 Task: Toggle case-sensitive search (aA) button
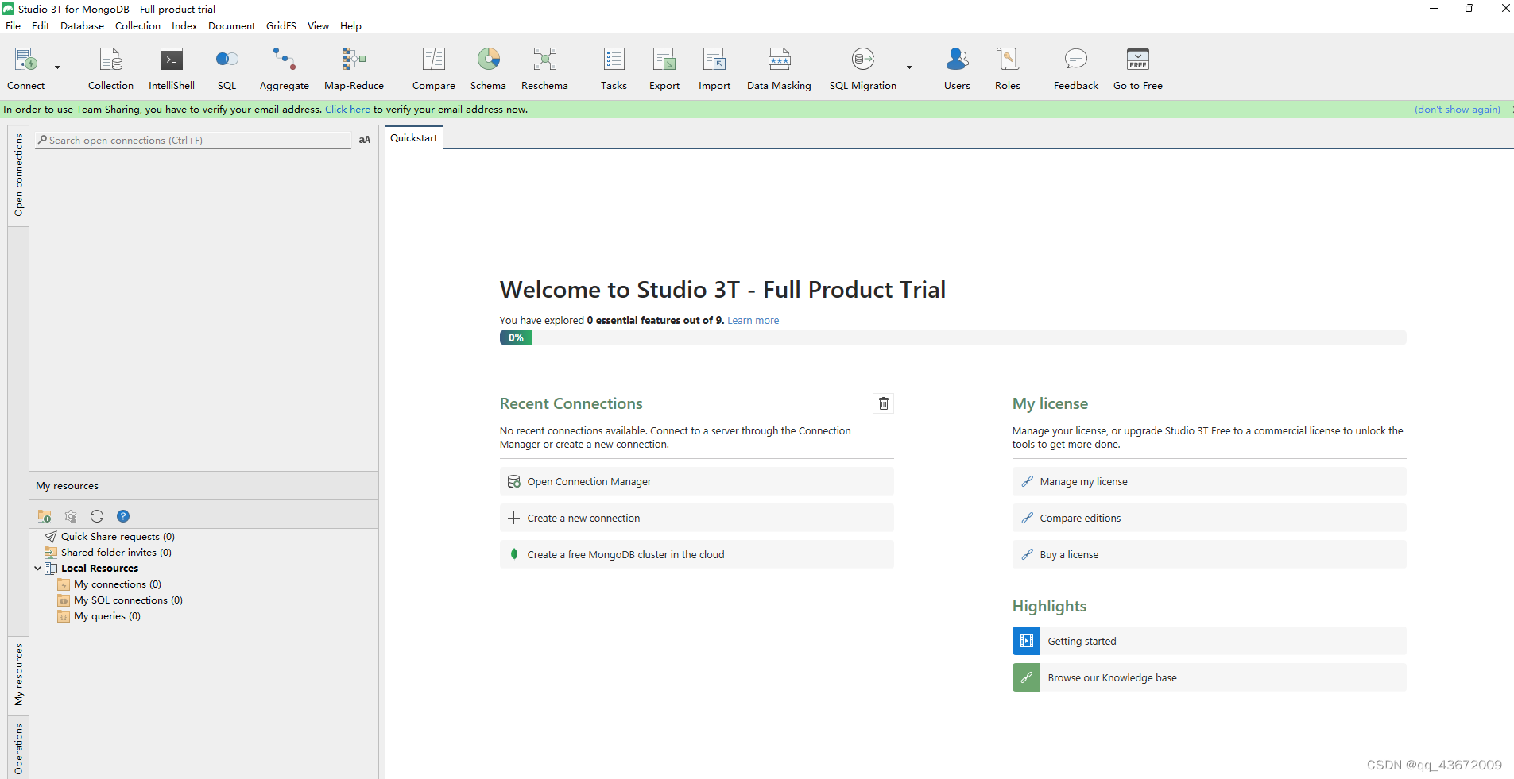(365, 140)
